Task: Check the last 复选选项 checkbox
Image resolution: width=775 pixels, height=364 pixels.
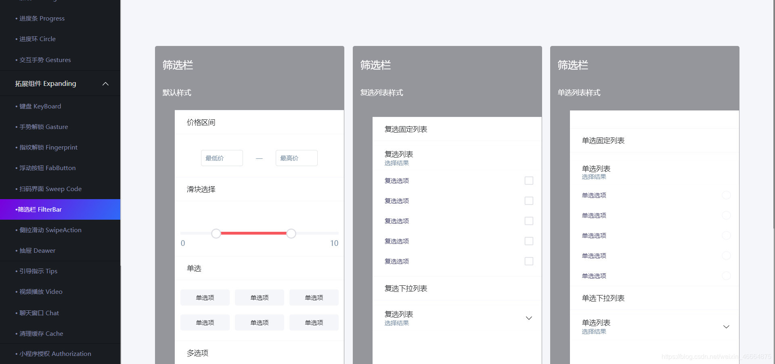Action: point(529,261)
